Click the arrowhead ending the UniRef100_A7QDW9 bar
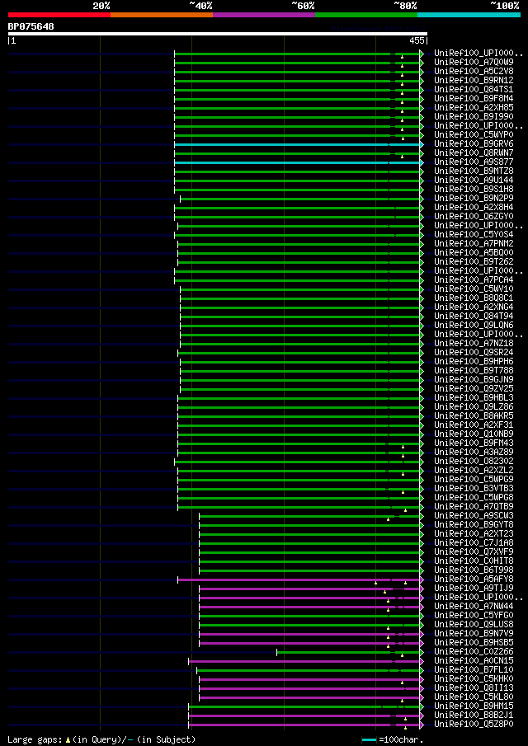 (422, 63)
